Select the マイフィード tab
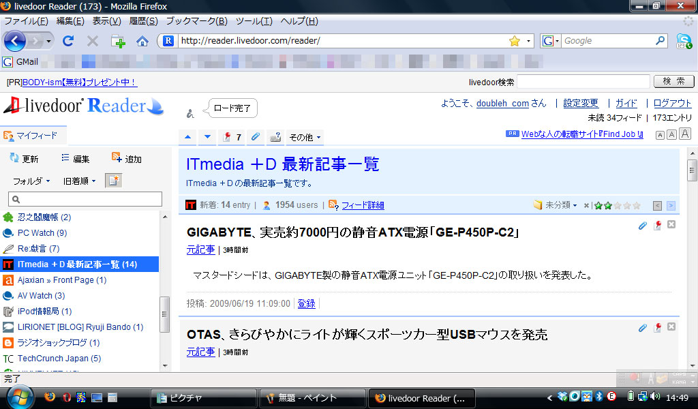The width and height of the screenshot is (698, 409). tap(33, 136)
